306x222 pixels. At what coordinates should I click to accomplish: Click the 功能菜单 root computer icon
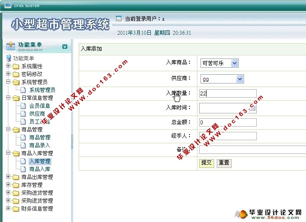9,58
